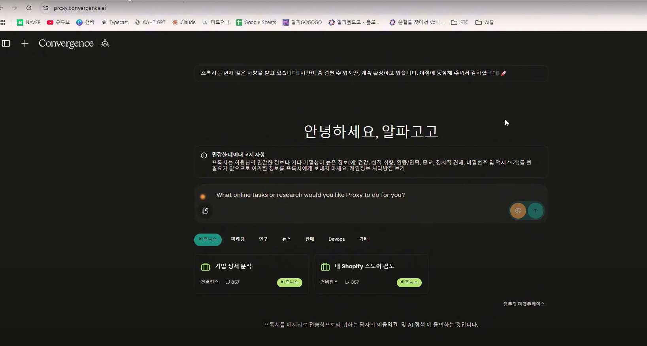This screenshot has width=647, height=346.
Task: Open the Convergence home title
Action: [66, 43]
